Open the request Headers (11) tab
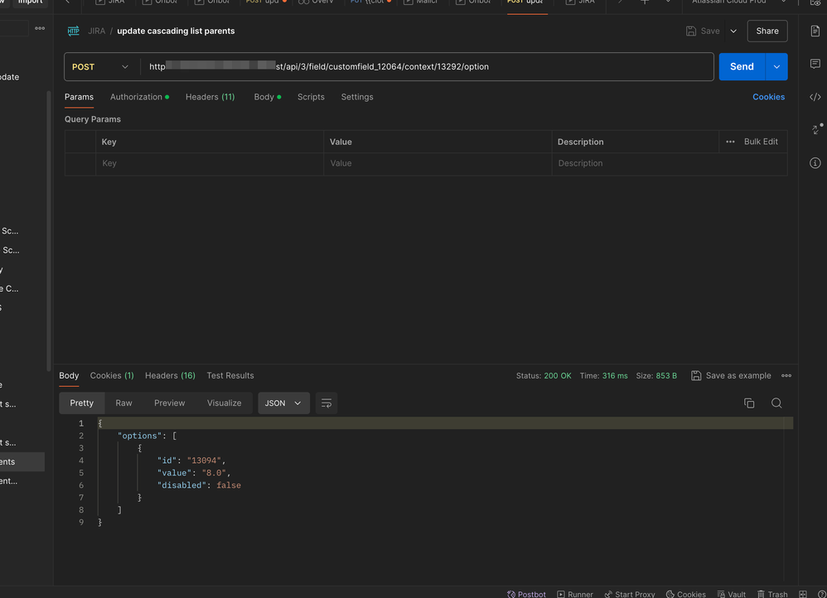827x598 pixels. pyautogui.click(x=210, y=97)
